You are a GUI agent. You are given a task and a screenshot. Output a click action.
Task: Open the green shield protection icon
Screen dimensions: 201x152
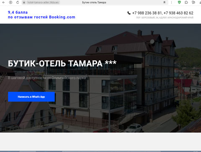pyautogui.click(x=179, y=2)
